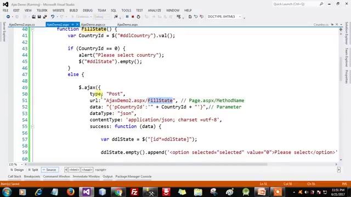
Task: Click the pin icon on AjaxDemo2.aspx tab
Action: pyautogui.click(x=73, y=25)
